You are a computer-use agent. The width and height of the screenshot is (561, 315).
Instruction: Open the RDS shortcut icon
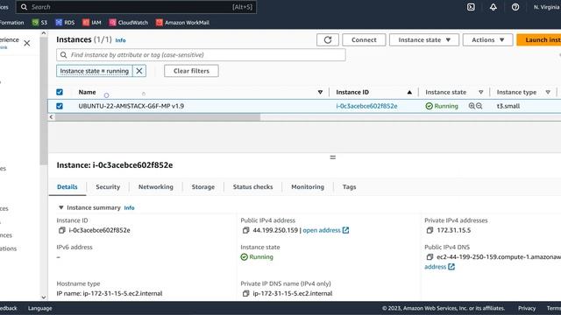coord(59,23)
